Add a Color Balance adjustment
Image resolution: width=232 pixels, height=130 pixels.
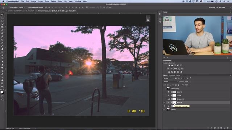pyautogui.click(x=171, y=69)
